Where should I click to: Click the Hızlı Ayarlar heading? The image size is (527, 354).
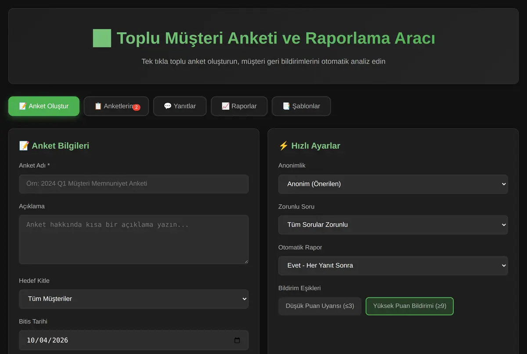(309, 146)
